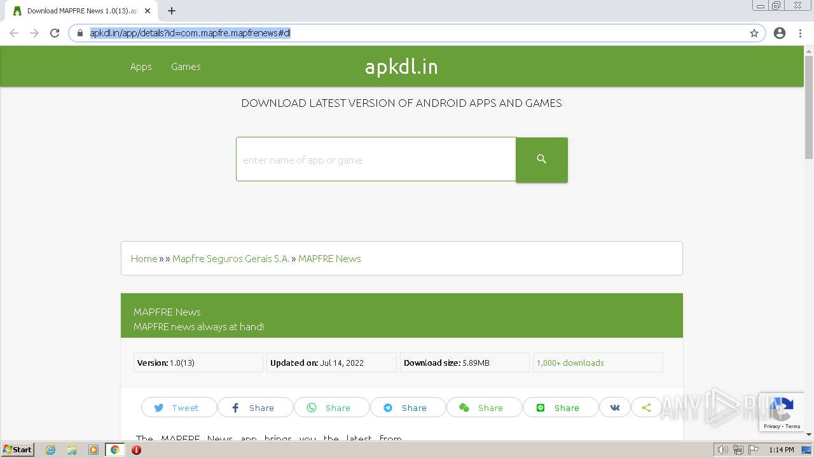Focus the app or game search field
814x458 pixels.
coord(376,159)
